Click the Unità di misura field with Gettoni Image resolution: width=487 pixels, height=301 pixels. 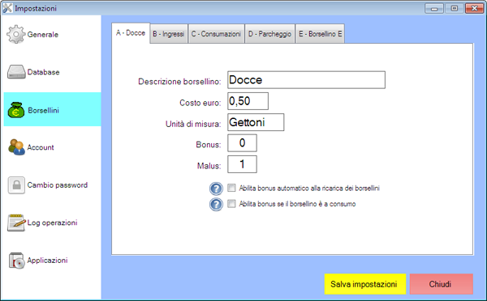(256, 122)
